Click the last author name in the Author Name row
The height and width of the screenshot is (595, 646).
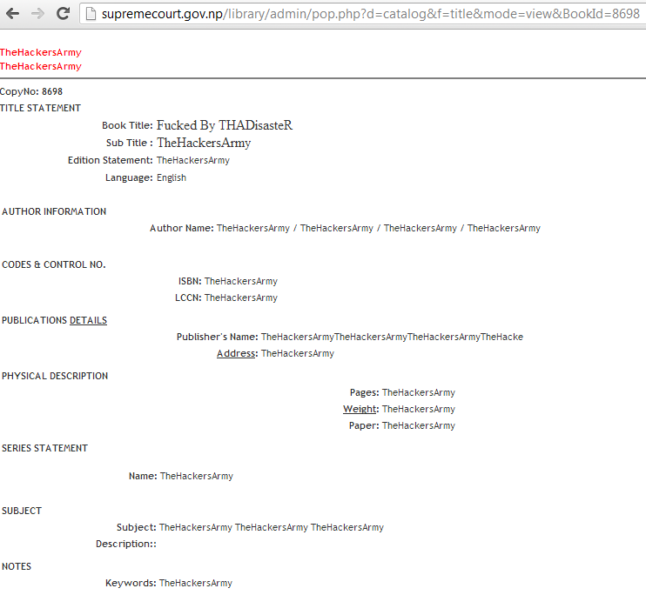coord(504,229)
